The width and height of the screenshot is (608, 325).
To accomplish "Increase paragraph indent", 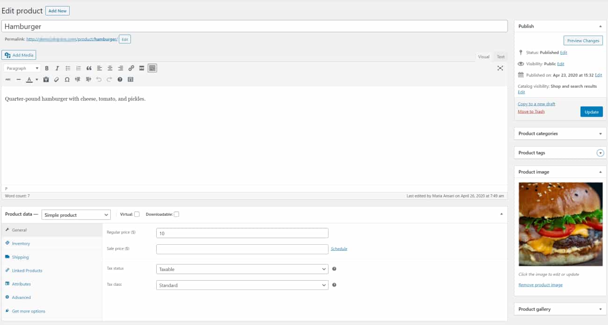I will point(88,79).
